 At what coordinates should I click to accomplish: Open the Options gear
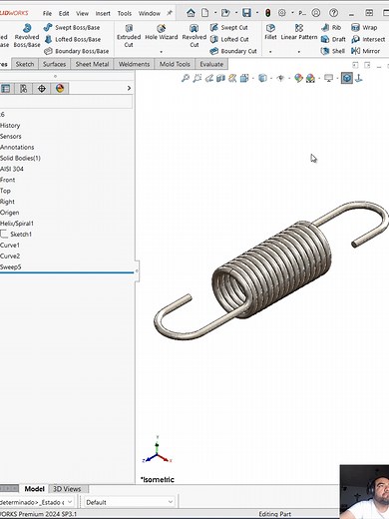pyautogui.click(x=282, y=13)
